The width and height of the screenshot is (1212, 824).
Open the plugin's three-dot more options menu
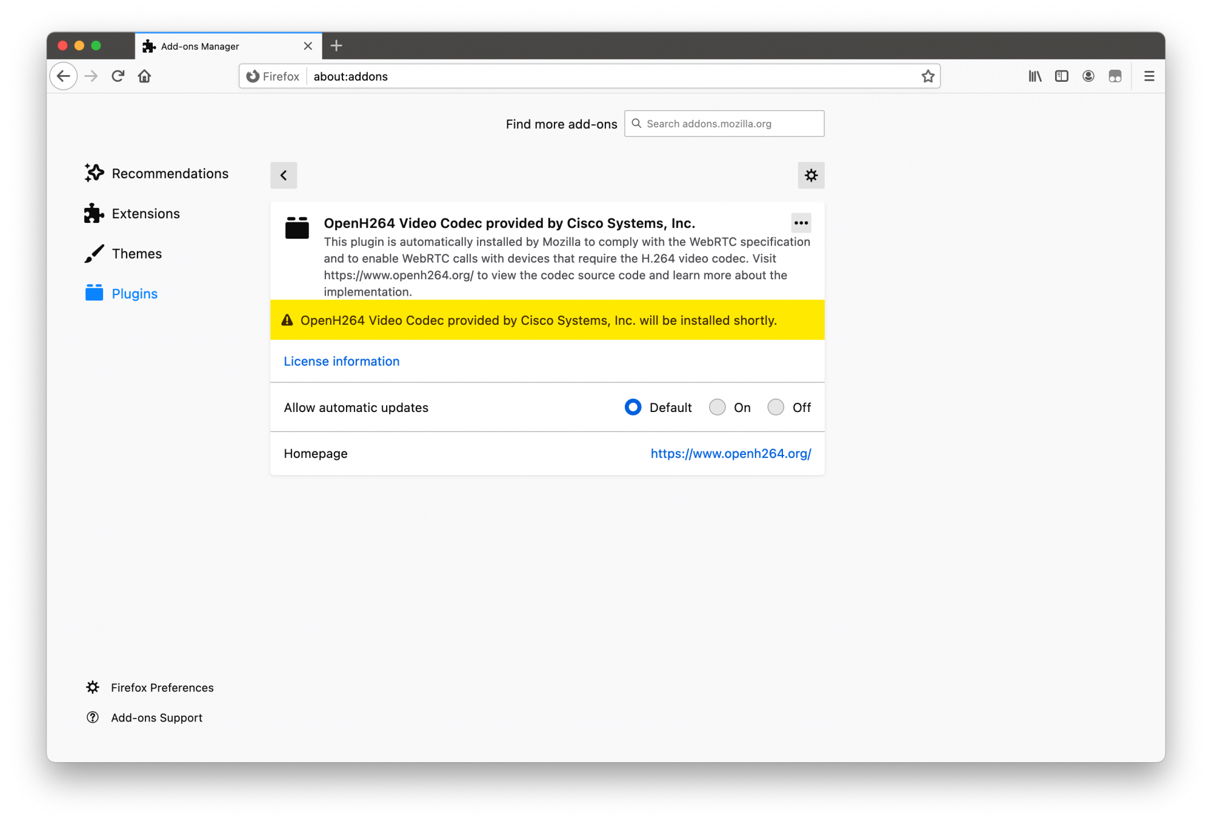801,223
